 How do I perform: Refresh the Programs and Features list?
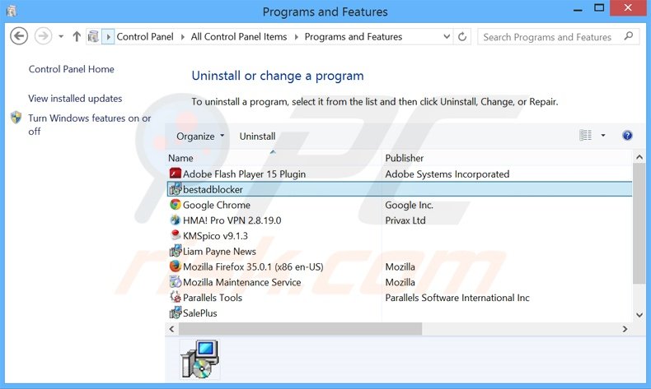[462, 37]
